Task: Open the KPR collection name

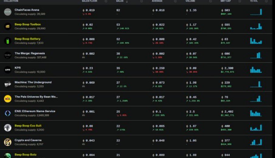Action: pyautogui.click(x=18, y=68)
